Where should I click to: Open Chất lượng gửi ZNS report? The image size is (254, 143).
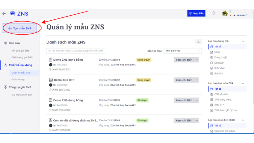click(22, 58)
